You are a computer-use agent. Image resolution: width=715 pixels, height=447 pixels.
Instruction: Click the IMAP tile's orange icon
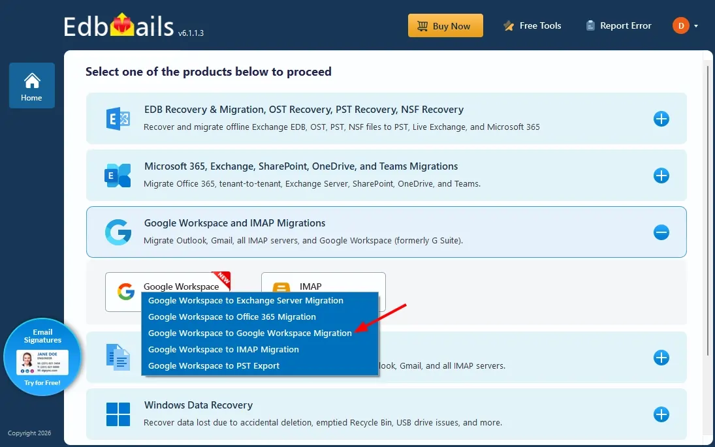point(281,287)
